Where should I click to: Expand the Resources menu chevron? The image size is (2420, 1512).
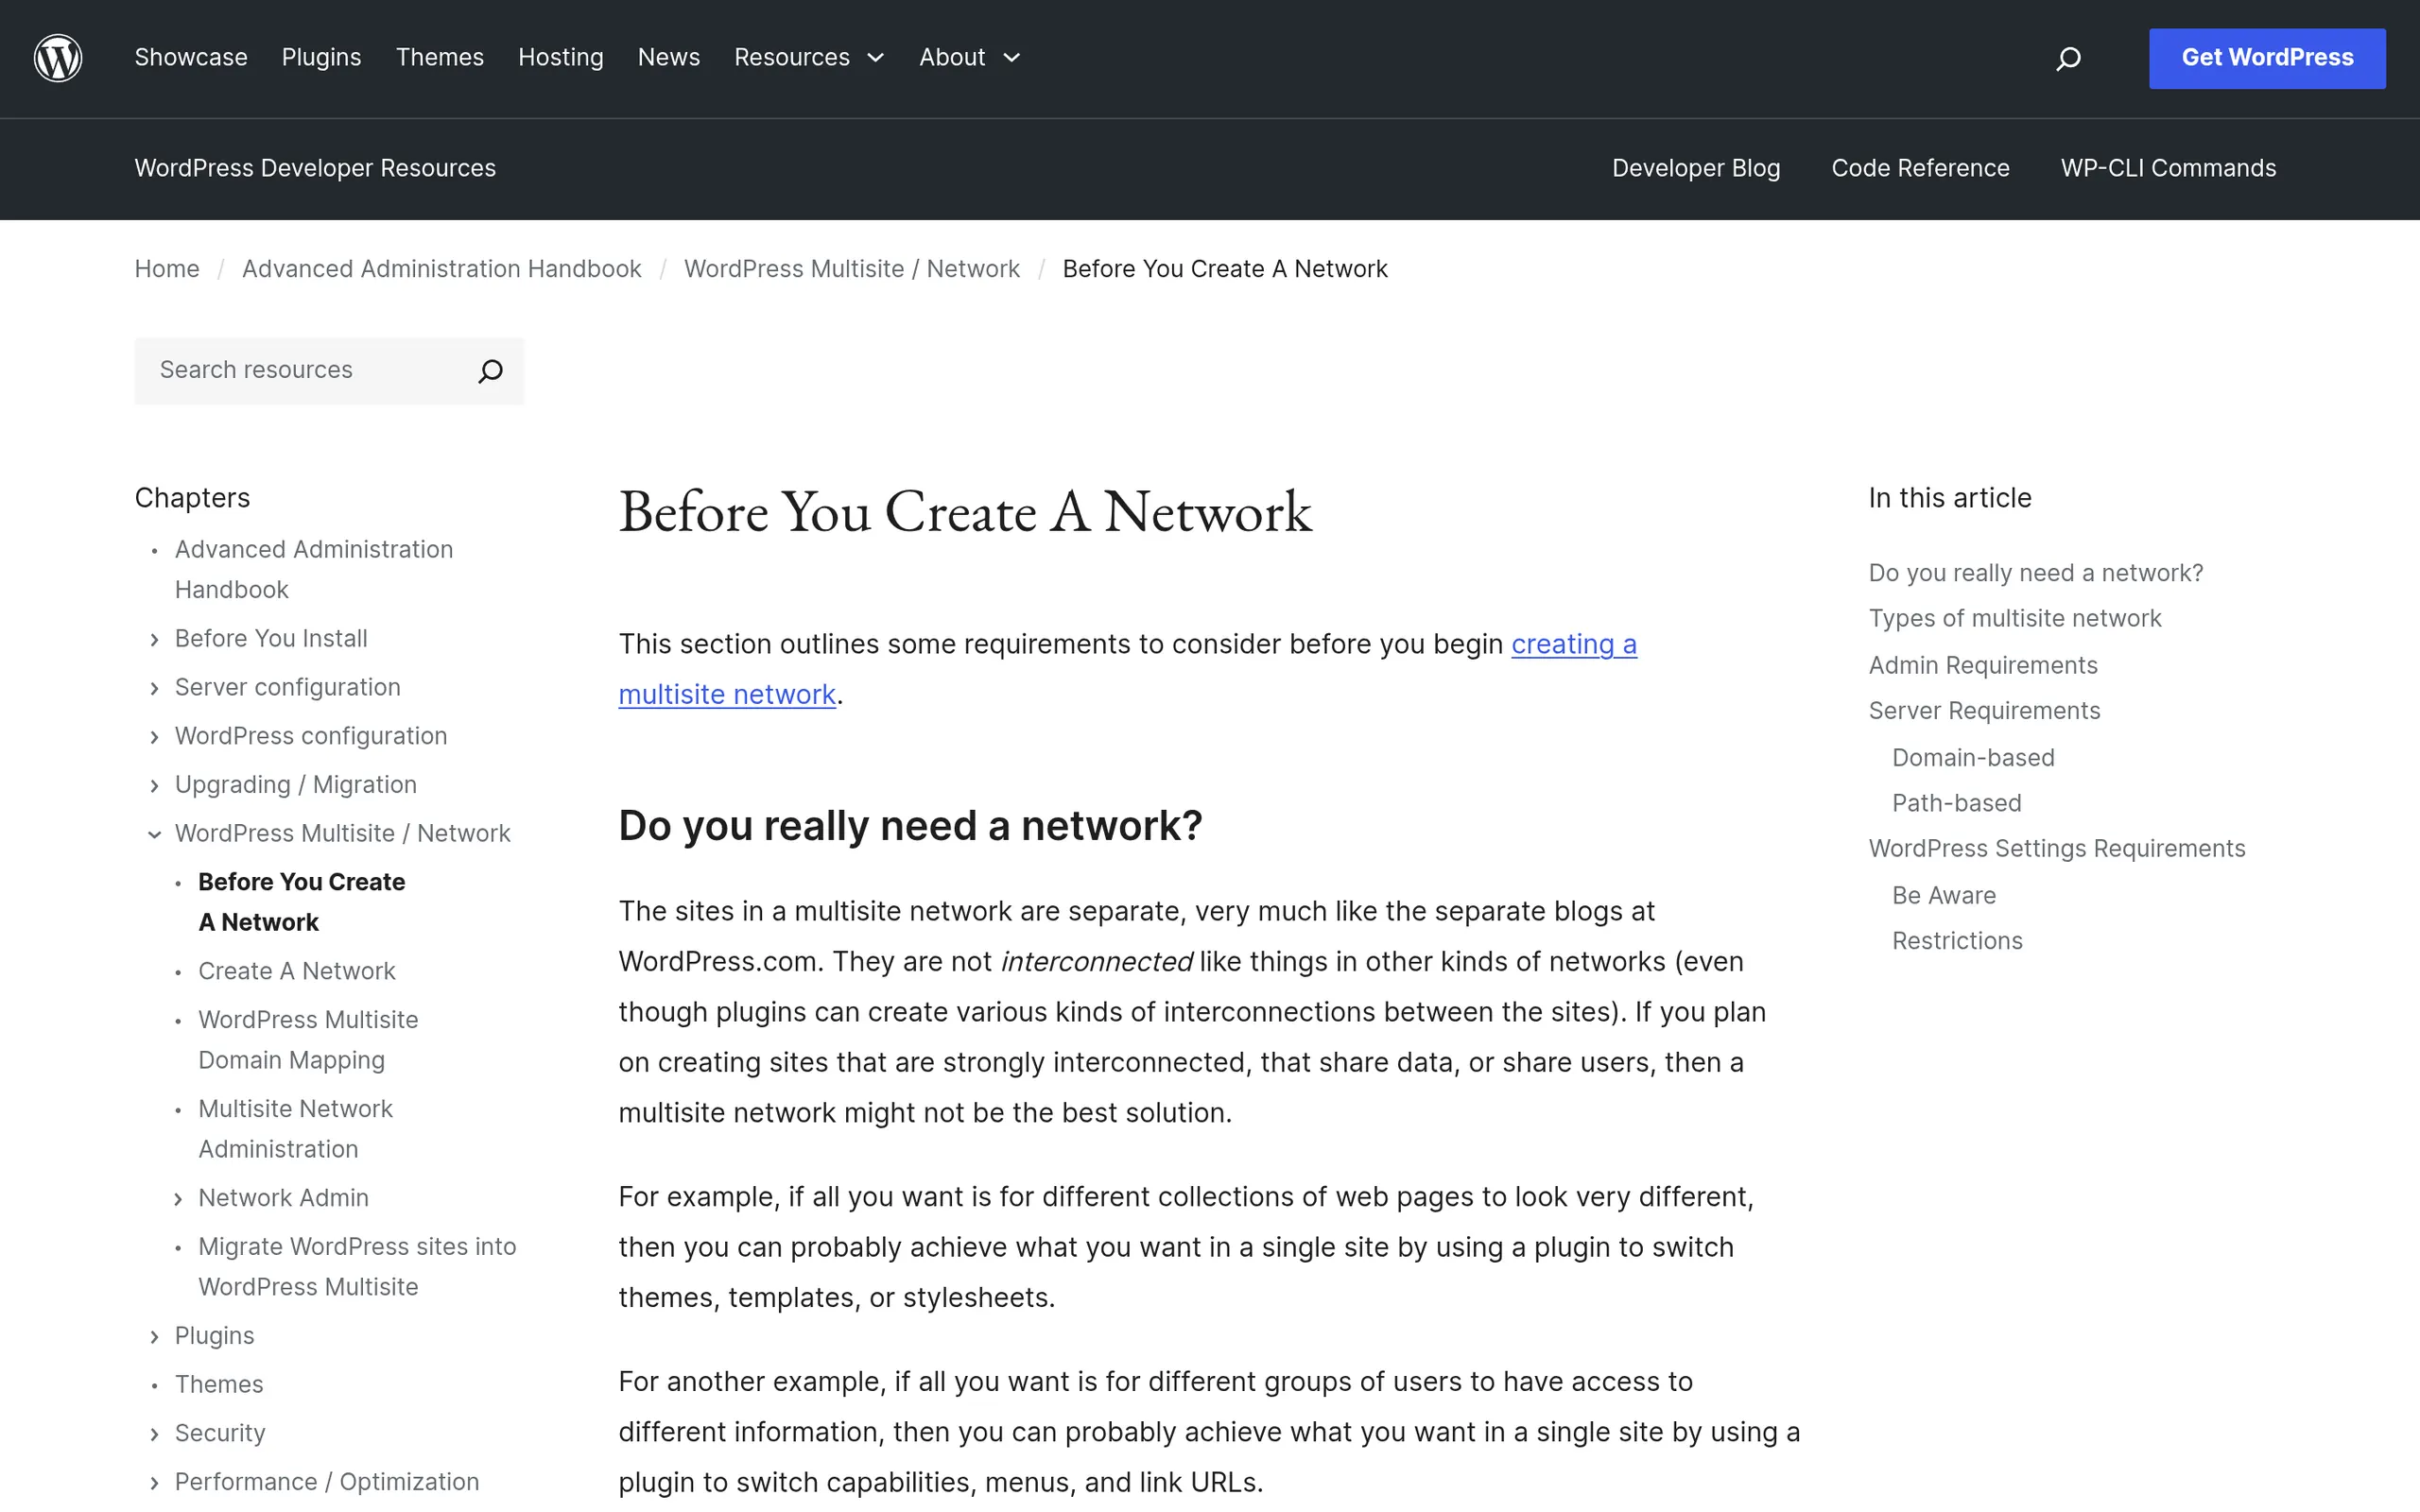pos(876,58)
